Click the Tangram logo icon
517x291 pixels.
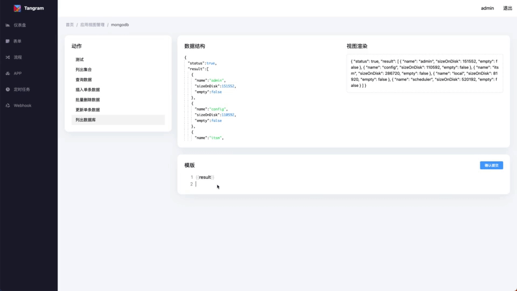click(17, 8)
